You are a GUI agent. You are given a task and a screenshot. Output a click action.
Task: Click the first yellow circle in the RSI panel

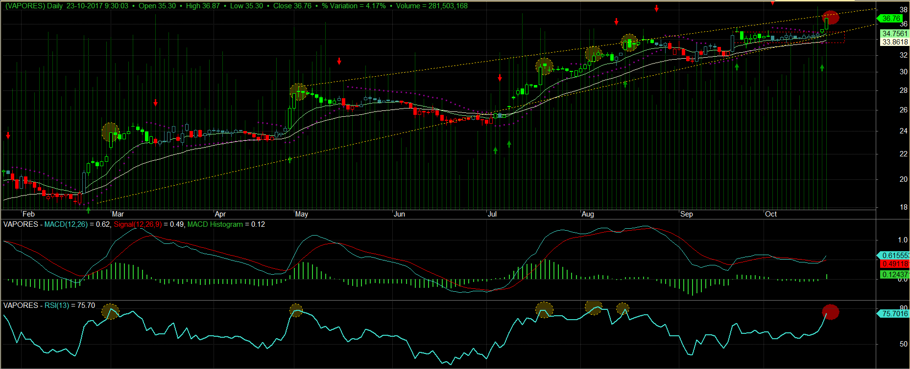pos(110,311)
